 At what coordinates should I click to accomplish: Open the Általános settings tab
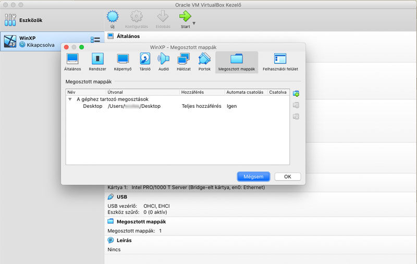pos(72,62)
